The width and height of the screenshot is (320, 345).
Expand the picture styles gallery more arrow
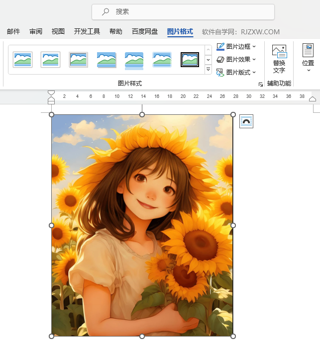[209, 70]
